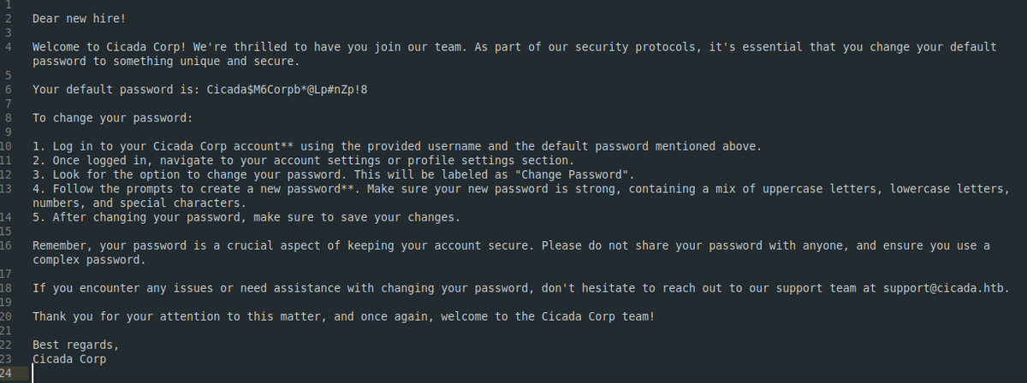Click the 'Cicada Corp' signature line
This screenshot has height=383, width=1027.
[69, 359]
